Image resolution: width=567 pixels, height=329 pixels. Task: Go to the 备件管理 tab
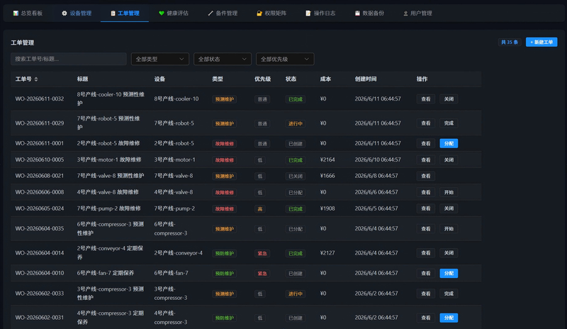click(223, 13)
